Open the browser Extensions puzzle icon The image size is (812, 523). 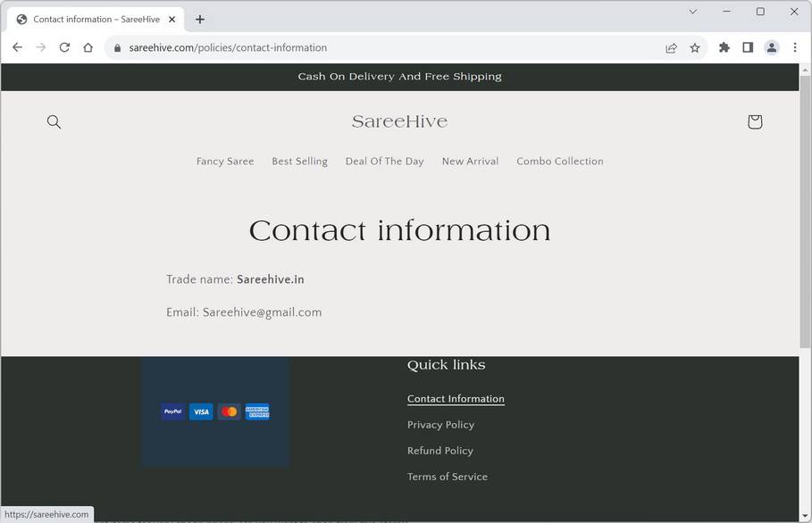[724, 47]
